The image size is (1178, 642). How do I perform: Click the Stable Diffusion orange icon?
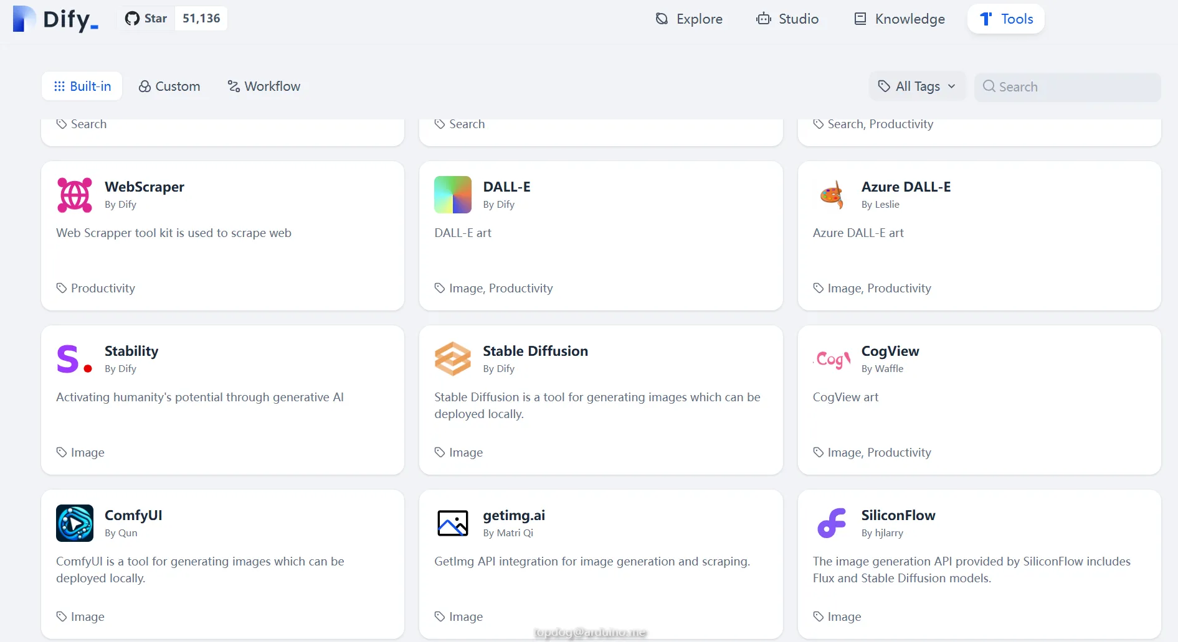click(452, 359)
